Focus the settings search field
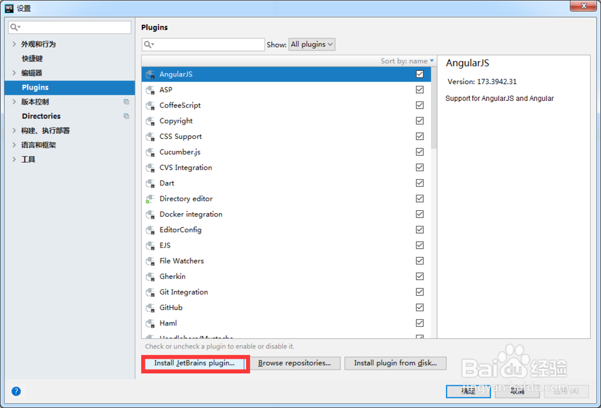The image size is (601, 408). coord(69,27)
